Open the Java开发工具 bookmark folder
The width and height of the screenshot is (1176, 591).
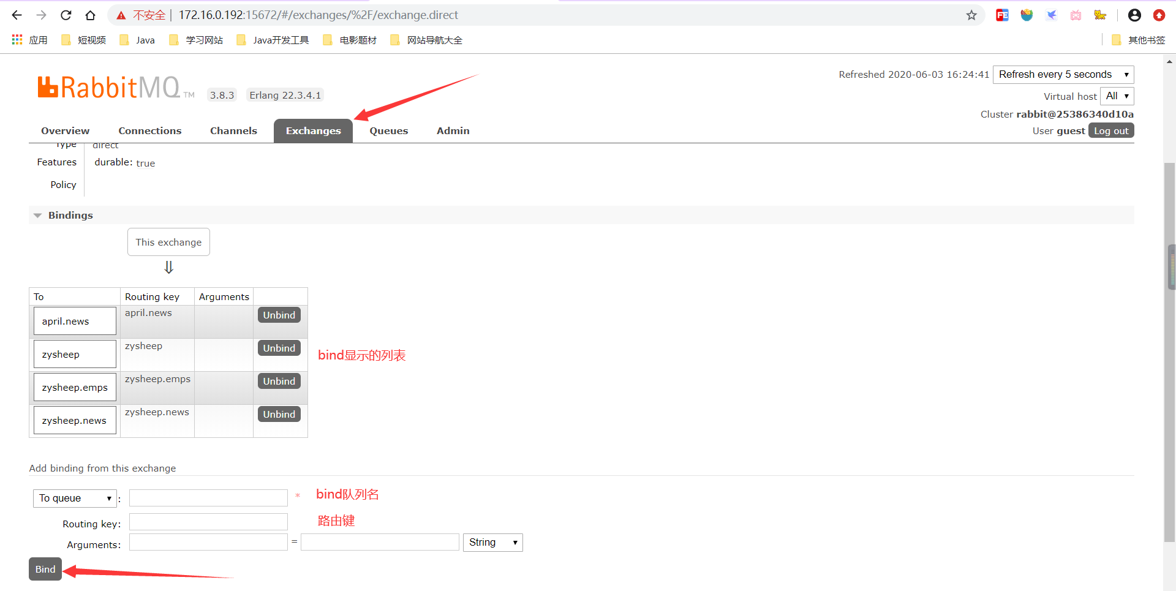tap(273, 40)
